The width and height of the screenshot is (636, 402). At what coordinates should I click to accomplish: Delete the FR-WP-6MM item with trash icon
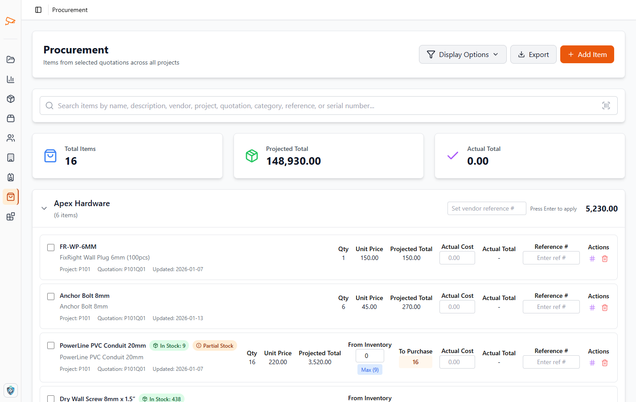(x=605, y=259)
